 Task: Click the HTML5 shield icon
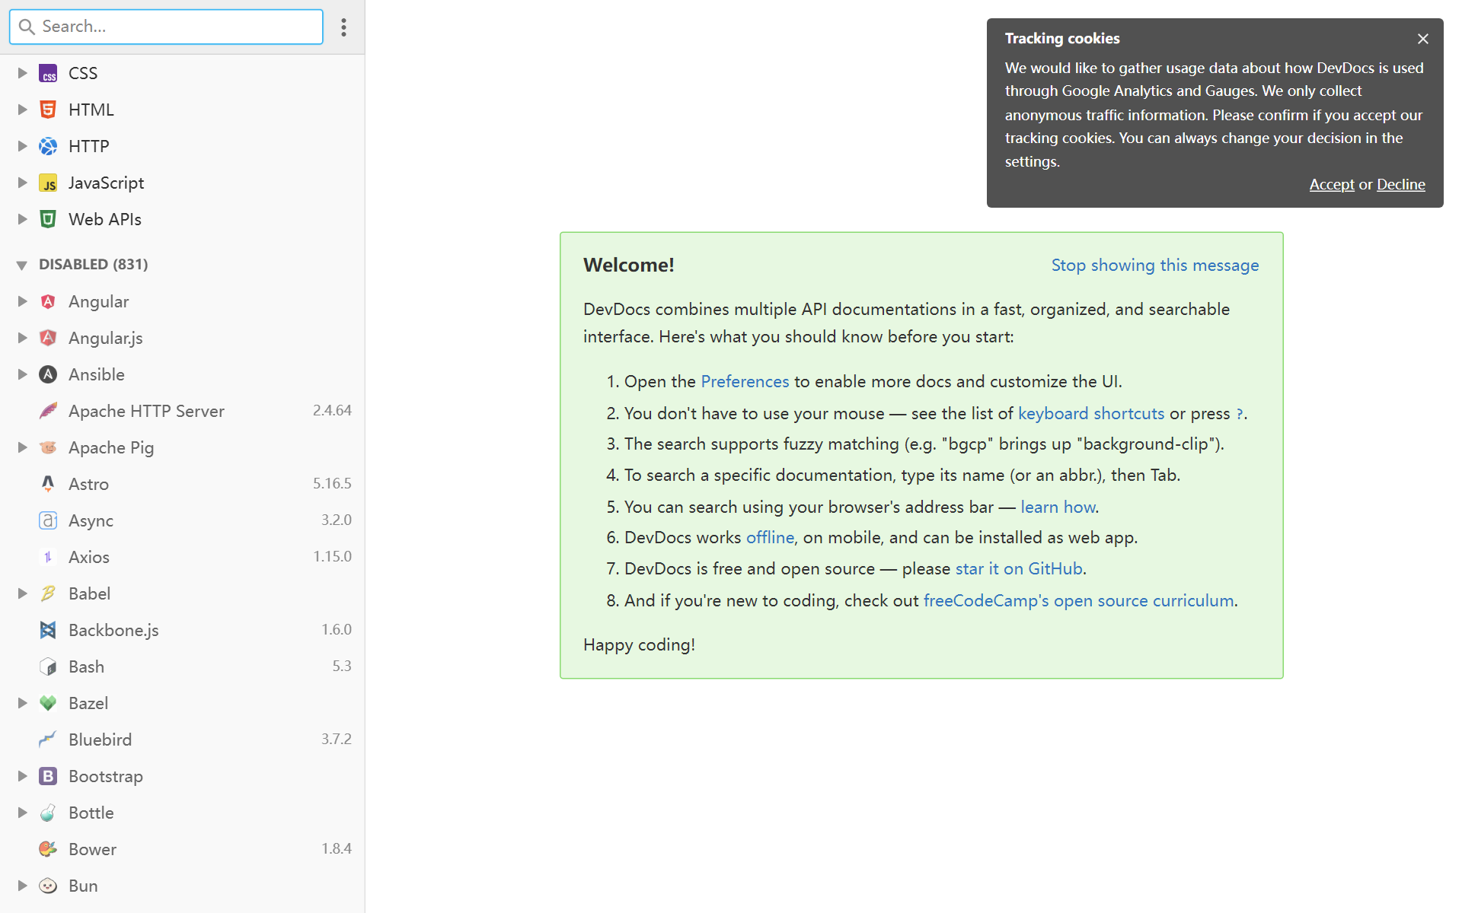[x=48, y=110]
